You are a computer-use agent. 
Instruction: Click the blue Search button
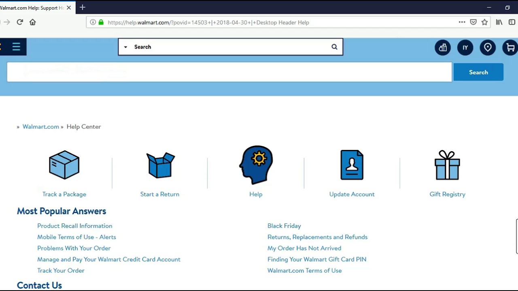pyautogui.click(x=478, y=72)
